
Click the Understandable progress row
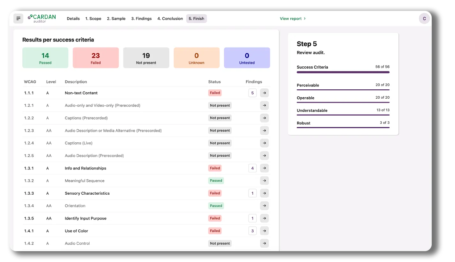(x=343, y=112)
